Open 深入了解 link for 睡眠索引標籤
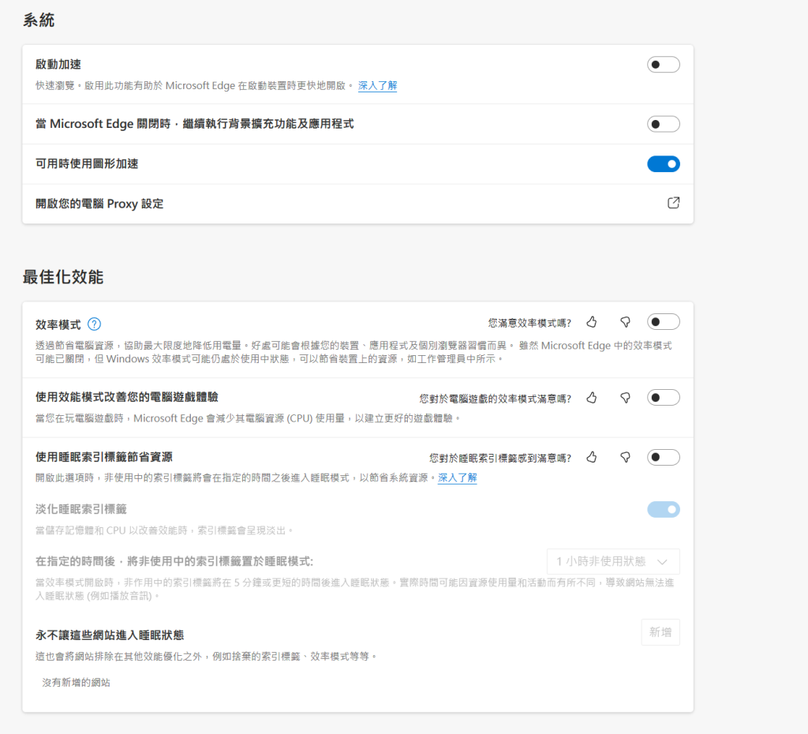The width and height of the screenshot is (808, 734). (458, 477)
